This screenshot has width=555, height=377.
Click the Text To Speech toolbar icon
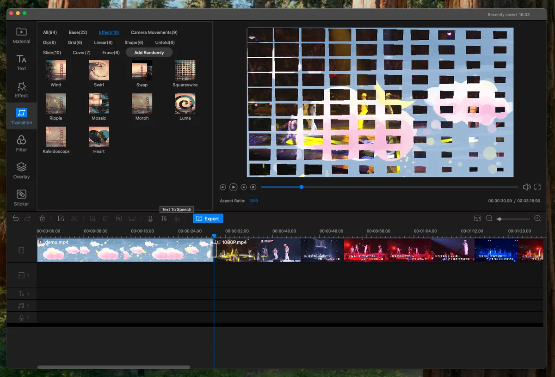pos(164,219)
